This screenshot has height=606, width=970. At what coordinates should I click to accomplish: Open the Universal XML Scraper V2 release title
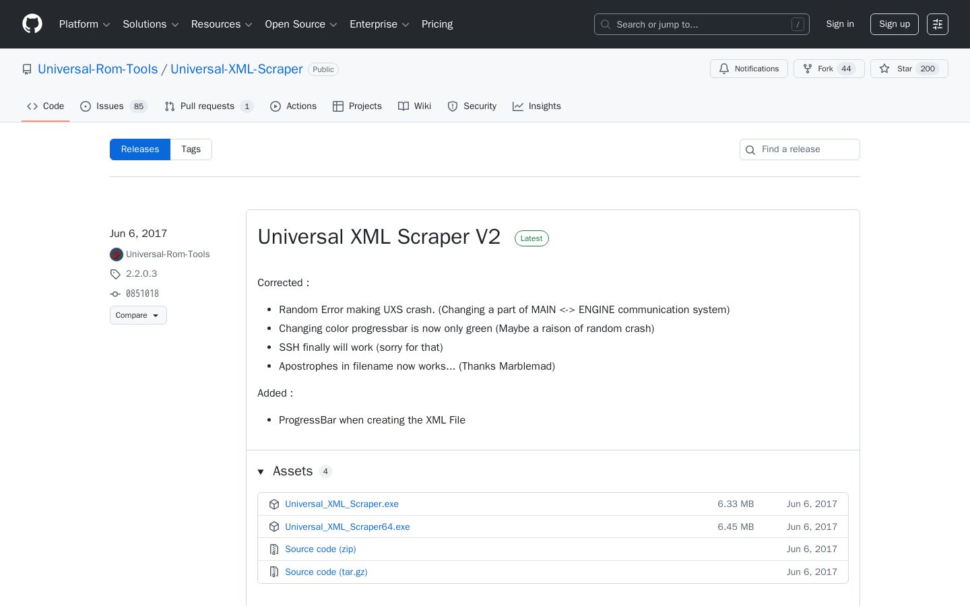379,237
